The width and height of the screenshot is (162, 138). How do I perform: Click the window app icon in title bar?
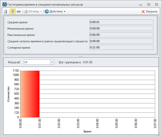point(4,4)
